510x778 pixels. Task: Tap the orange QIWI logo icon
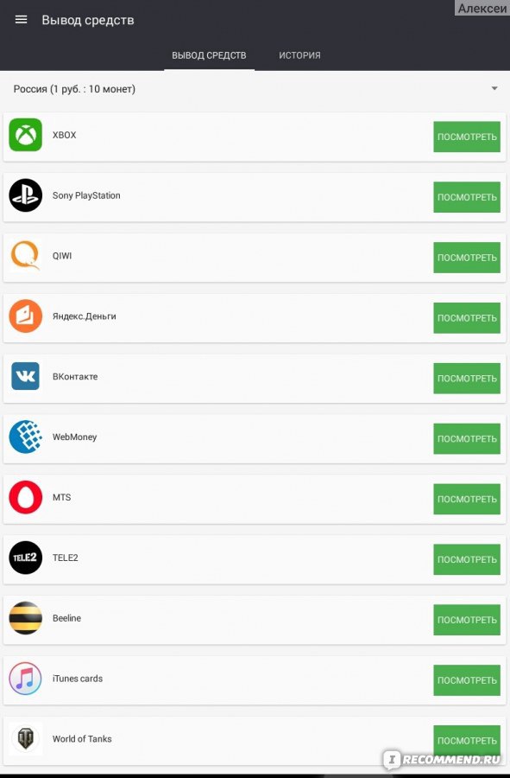[26, 256]
